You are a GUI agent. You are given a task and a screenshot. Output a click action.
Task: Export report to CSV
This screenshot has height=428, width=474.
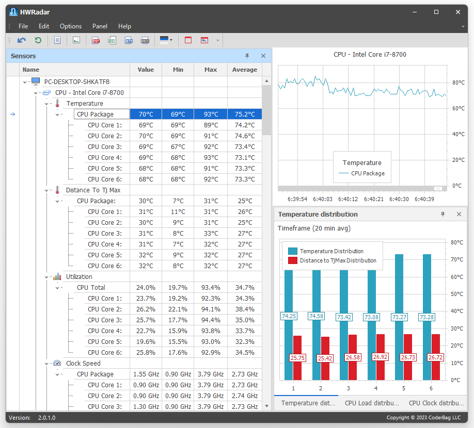point(112,40)
